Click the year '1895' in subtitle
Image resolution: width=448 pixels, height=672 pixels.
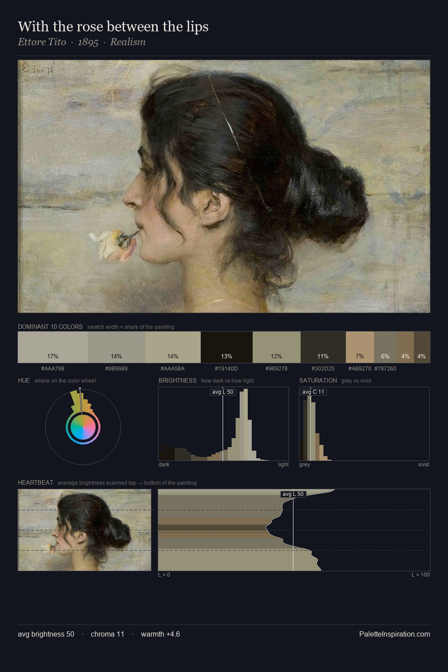pos(88,42)
